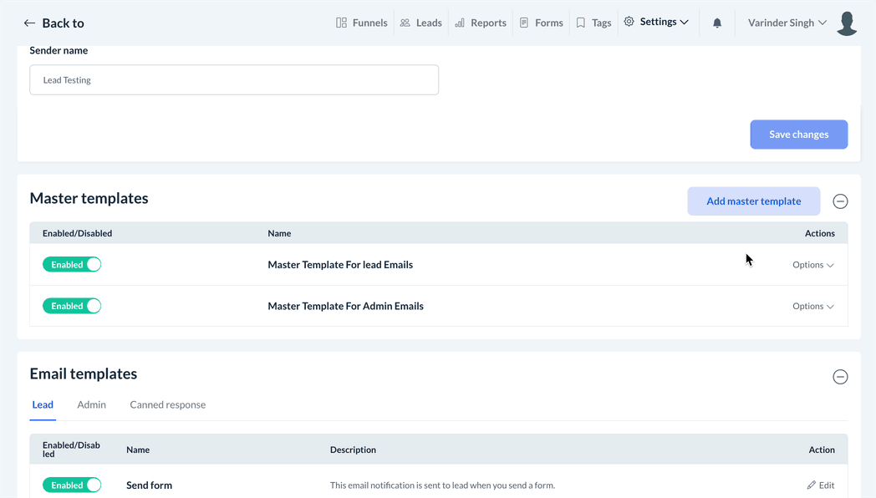
Task: Click the Sender name input field
Action: (x=234, y=80)
